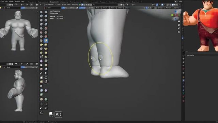
Task: Open the Dyntopo options dropdown
Action: point(160,8)
